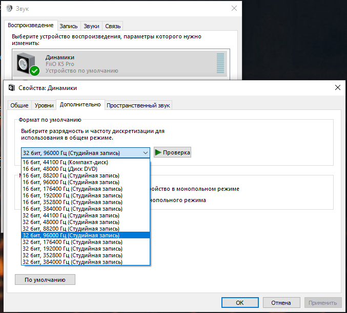Choose 16 бит, 96000 Гц option
Image resolution: width=347 pixels, height=313 pixels.
(x=86, y=182)
